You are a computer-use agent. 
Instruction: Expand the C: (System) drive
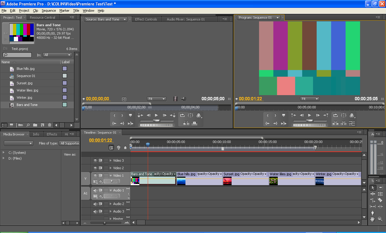(x=4, y=153)
